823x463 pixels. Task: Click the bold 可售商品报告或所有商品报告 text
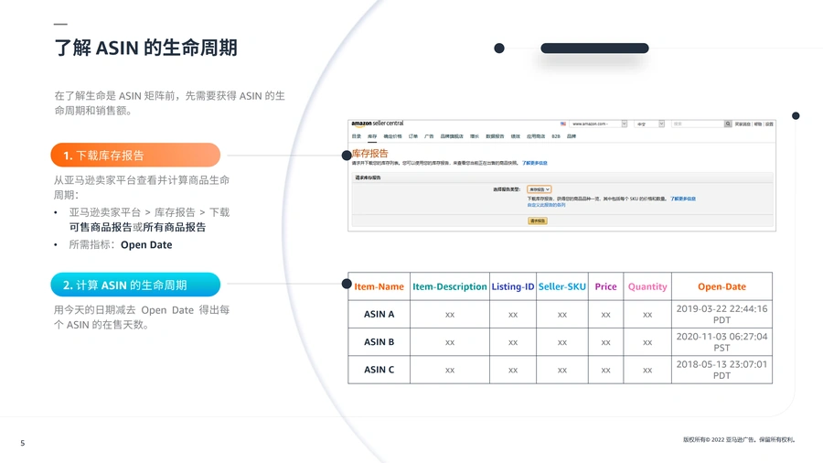pyautogui.click(x=137, y=227)
